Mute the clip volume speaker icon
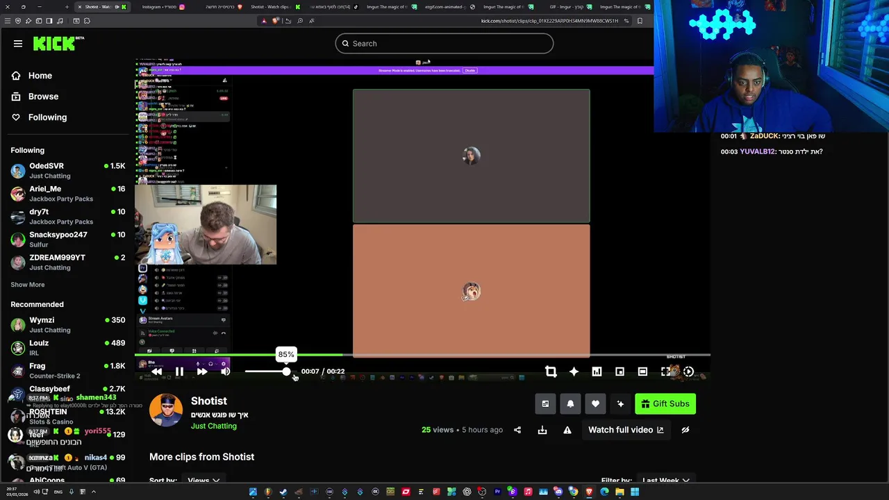Viewport: 889px width, 500px height. tap(226, 372)
